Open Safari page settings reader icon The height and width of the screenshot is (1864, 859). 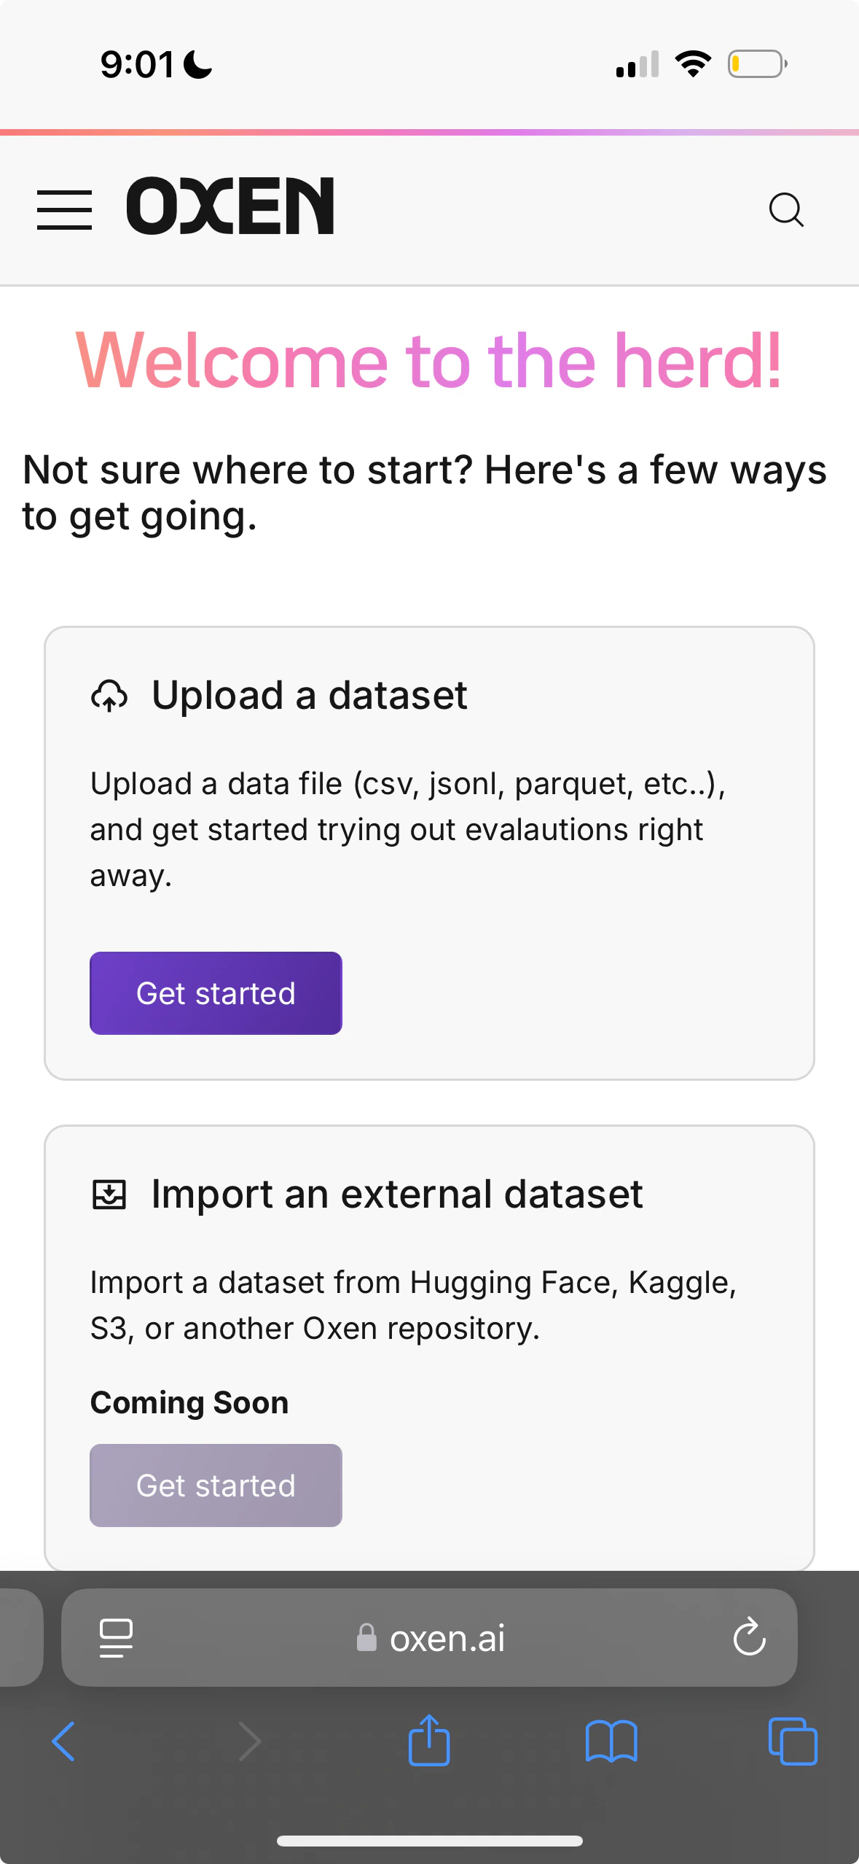[116, 1638]
